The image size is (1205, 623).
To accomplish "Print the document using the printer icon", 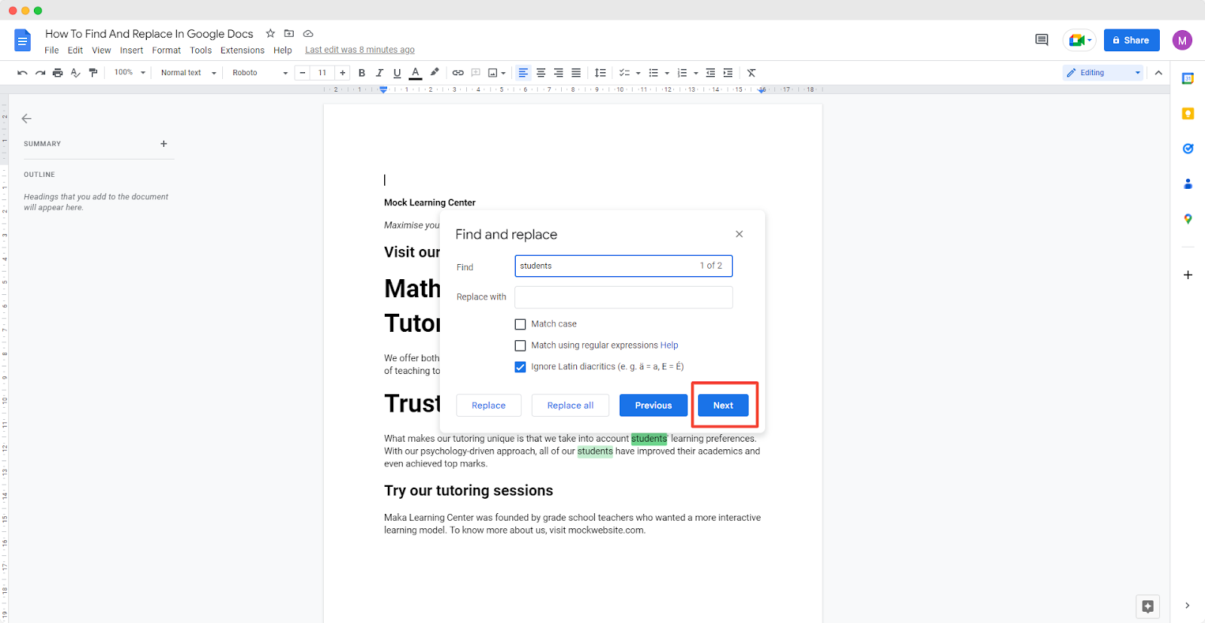I will [57, 73].
